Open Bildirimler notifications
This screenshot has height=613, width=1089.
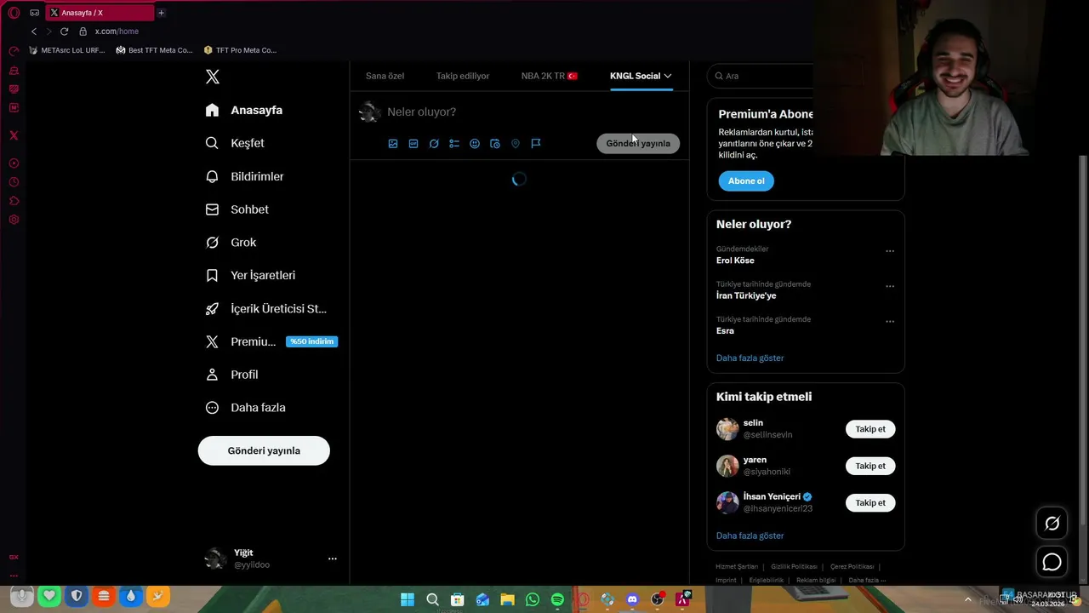[245, 176]
